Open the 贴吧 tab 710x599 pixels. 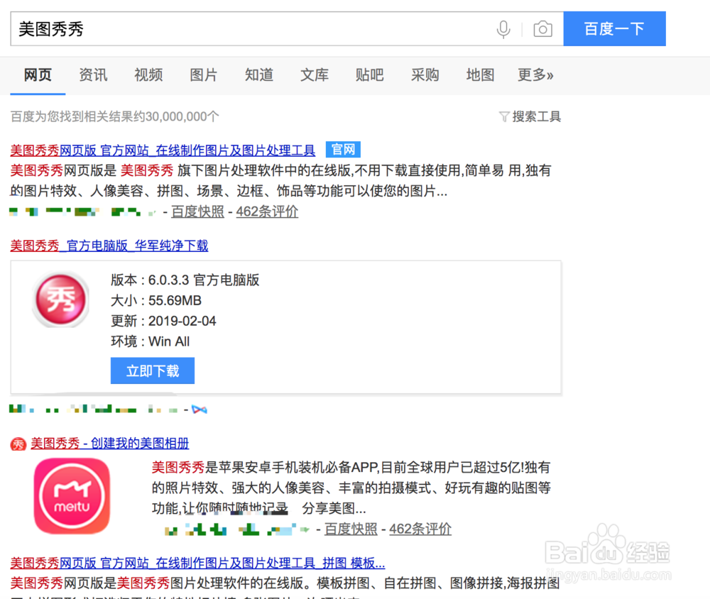(369, 75)
